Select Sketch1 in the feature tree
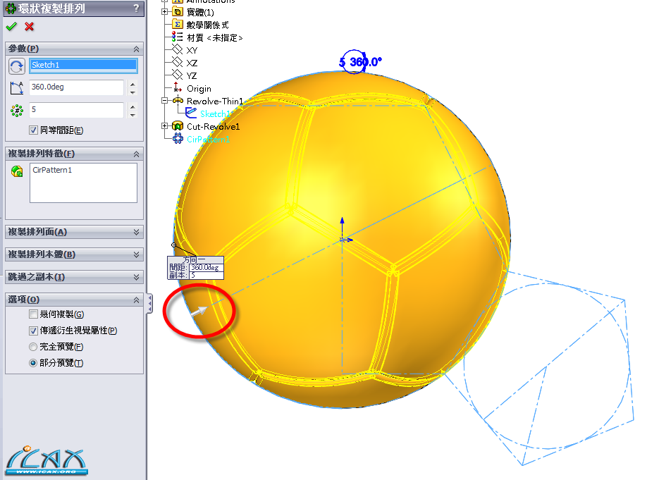This screenshot has height=480, width=659. coord(215,114)
